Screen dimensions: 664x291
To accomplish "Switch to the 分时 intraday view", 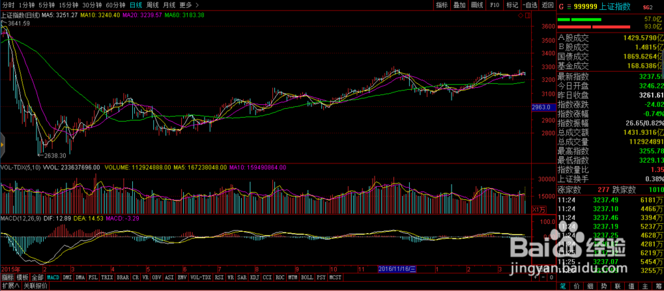I will point(7,5).
